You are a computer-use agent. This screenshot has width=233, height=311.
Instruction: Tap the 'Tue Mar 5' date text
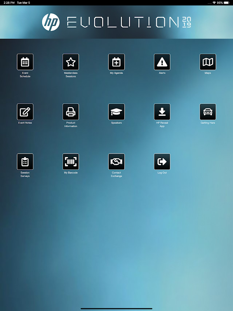coord(23,3)
